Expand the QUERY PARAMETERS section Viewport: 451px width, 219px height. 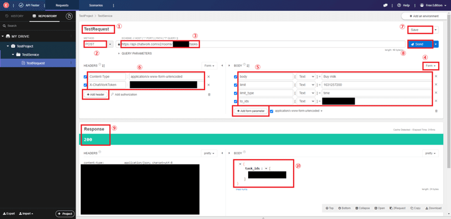pos(135,53)
